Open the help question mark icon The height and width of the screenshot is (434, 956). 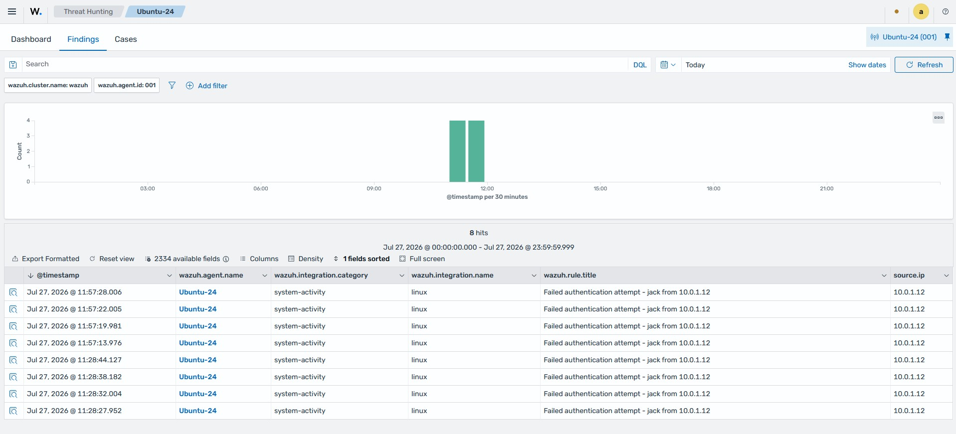click(x=945, y=11)
